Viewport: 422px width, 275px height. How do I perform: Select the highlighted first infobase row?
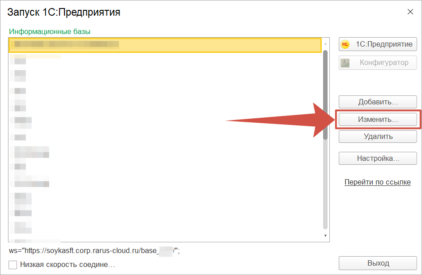click(165, 45)
